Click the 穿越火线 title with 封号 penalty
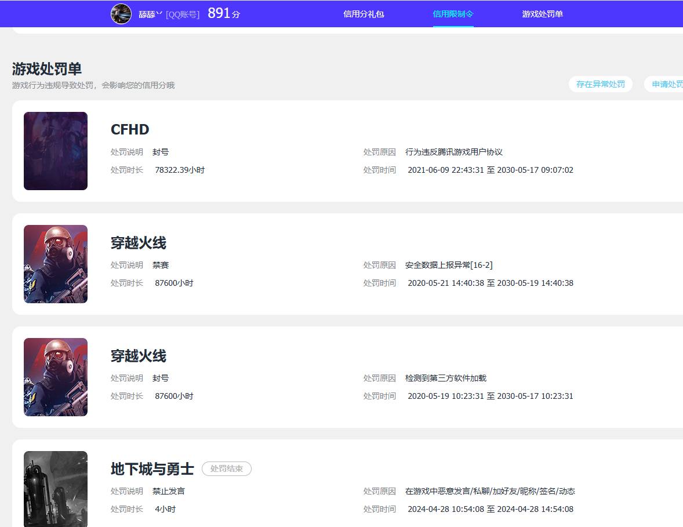This screenshot has height=527, width=683. pos(139,355)
